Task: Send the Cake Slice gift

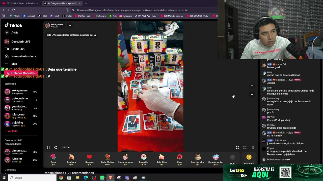Action: pyautogui.click(x=162, y=160)
